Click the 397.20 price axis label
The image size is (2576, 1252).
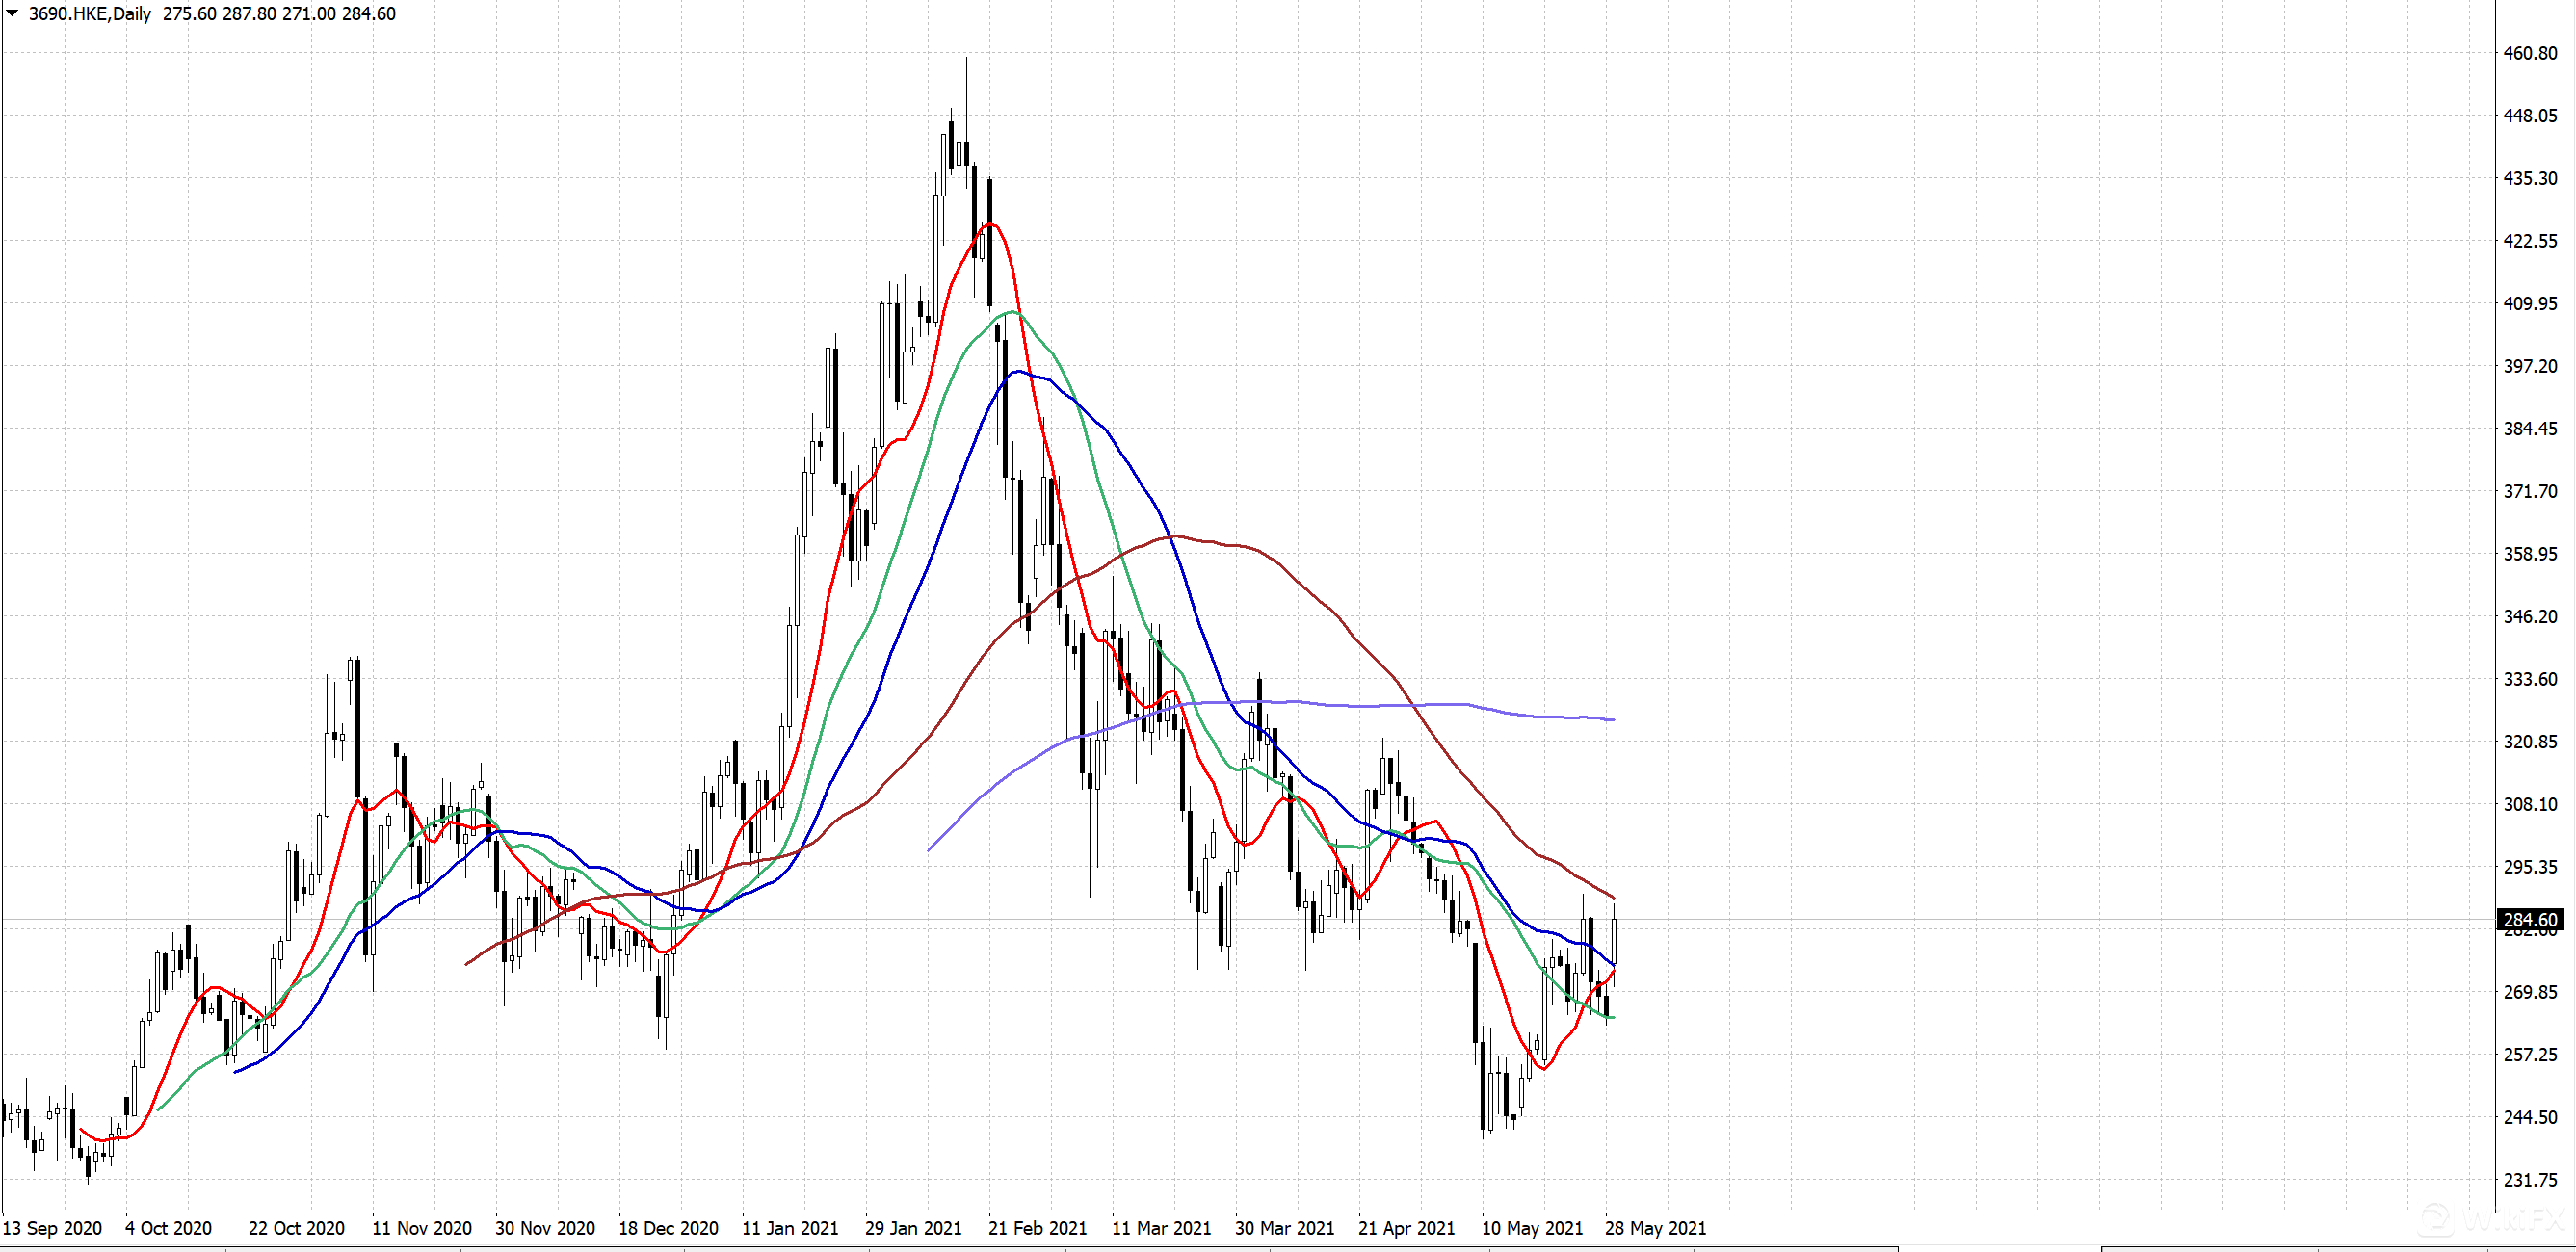pos(2530,366)
